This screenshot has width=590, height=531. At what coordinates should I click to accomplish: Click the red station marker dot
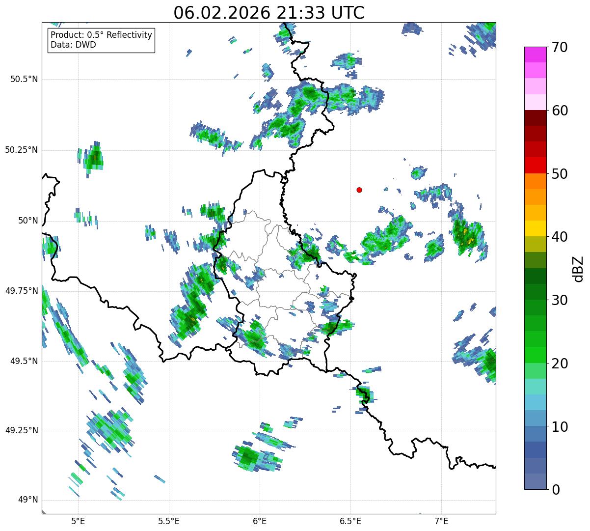359,190
